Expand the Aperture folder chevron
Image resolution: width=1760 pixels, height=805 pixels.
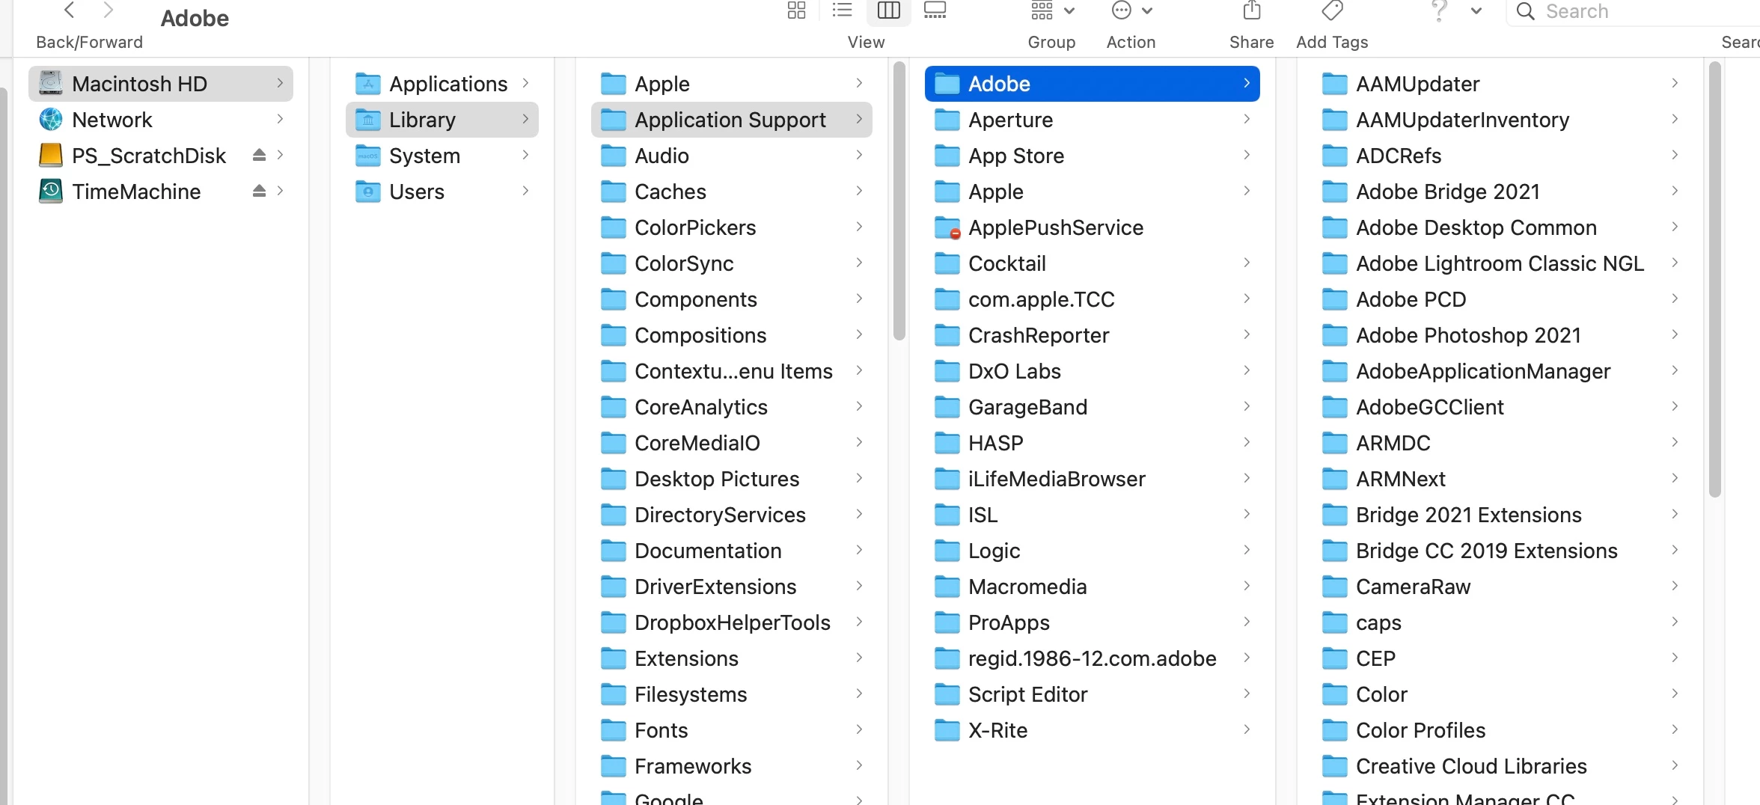pyautogui.click(x=1247, y=119)
